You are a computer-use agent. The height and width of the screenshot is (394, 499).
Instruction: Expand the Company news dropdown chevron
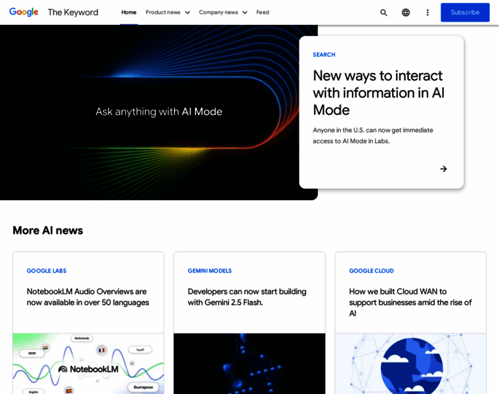click(x=245, y=12)
